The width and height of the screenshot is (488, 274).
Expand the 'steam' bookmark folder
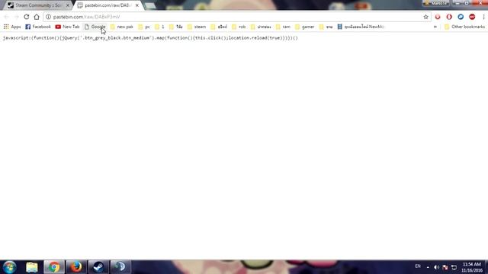click(197, 27)
